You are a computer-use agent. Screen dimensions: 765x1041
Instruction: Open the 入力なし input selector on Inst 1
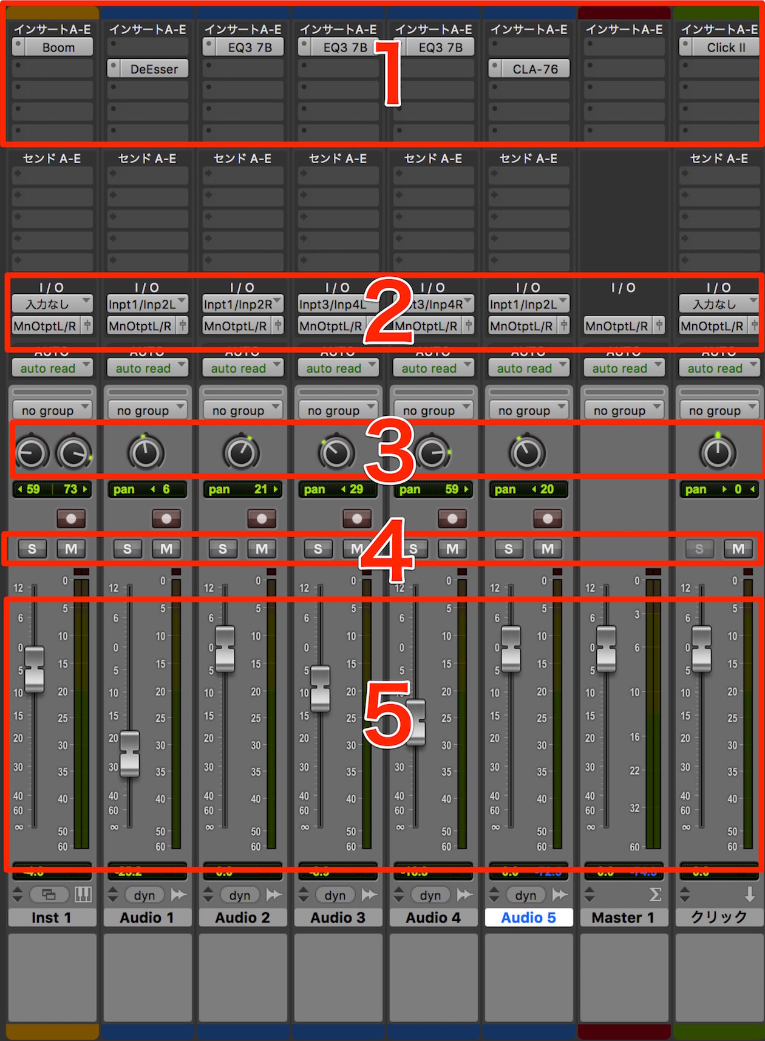52,303
